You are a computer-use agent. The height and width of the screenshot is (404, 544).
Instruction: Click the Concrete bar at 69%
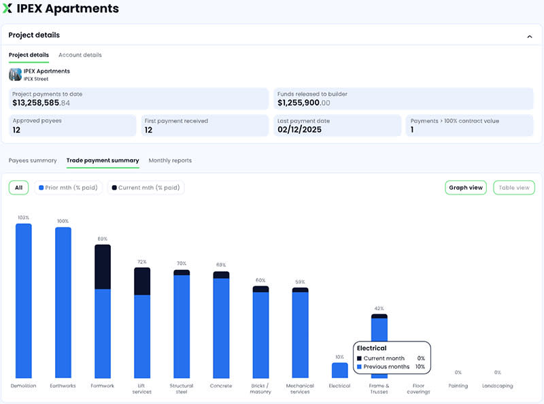[x=222, y=325]
